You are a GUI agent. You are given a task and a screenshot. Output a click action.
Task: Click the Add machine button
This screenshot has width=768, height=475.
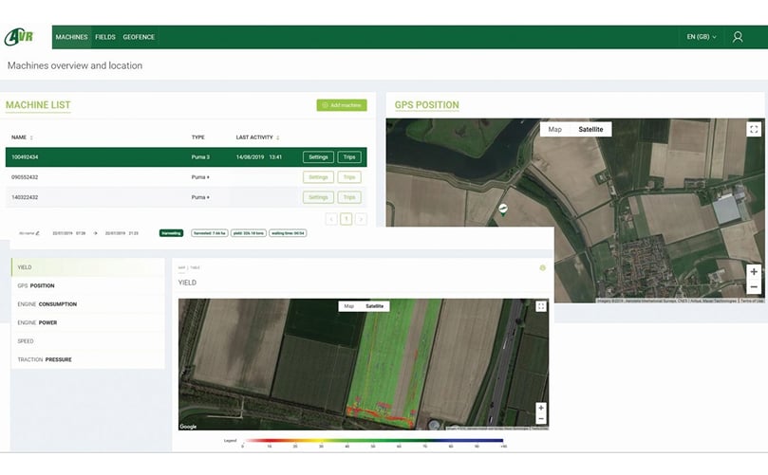(x=342, y=105)
